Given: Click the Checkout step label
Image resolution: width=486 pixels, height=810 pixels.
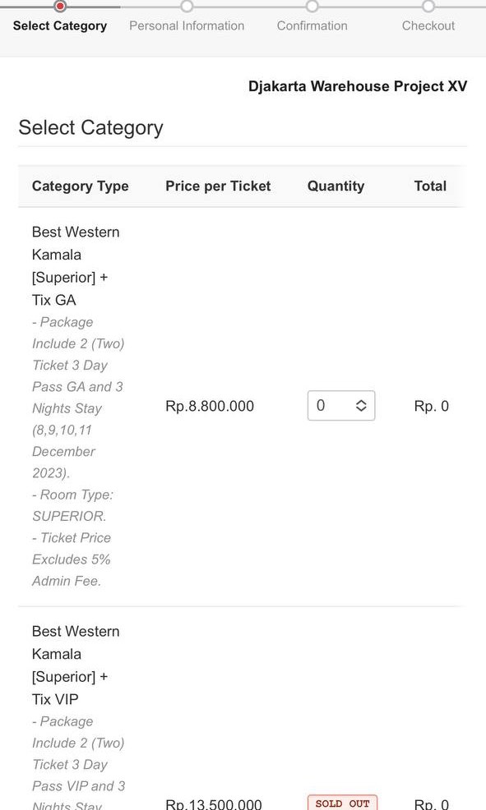Looking at the screenshot, I should 428,25.
